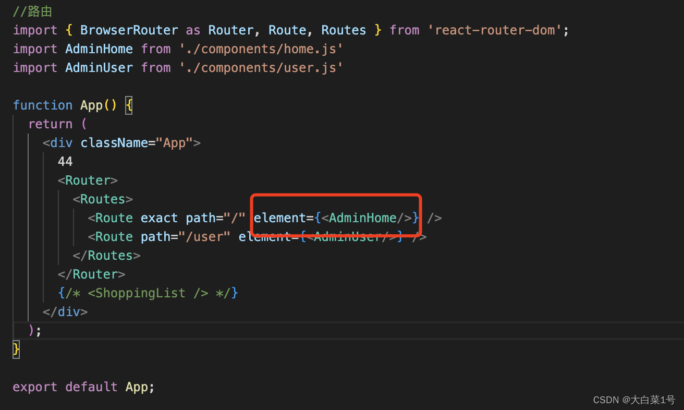The image size is (684, 410).
Task: Click the 'function' keyword before App()
Action: pos(43,105)
